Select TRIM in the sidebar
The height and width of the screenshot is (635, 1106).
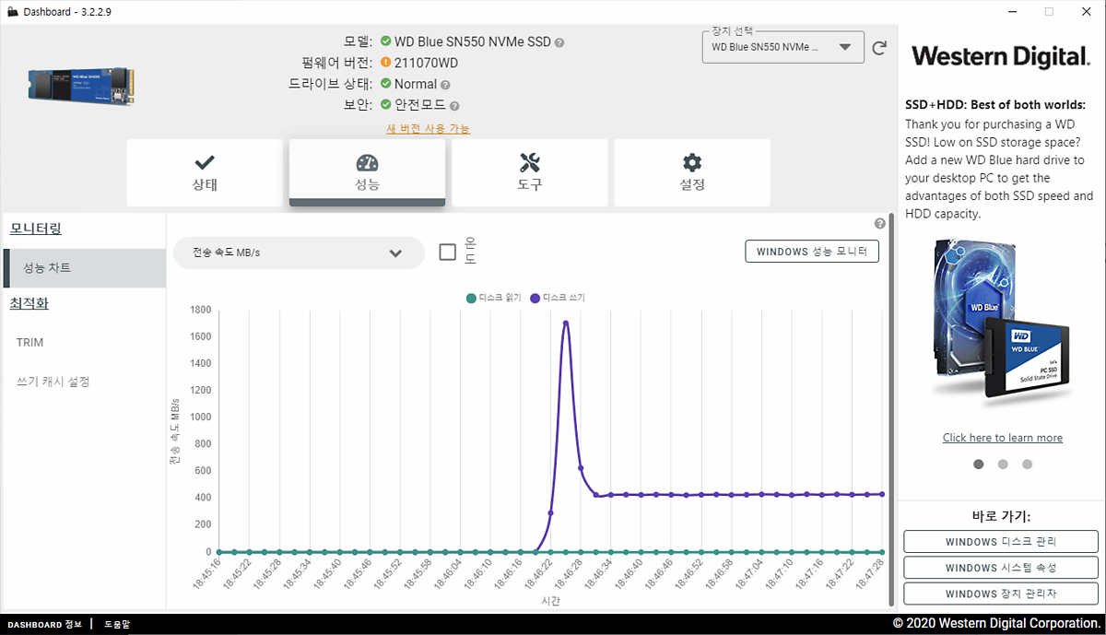point(29,343)
